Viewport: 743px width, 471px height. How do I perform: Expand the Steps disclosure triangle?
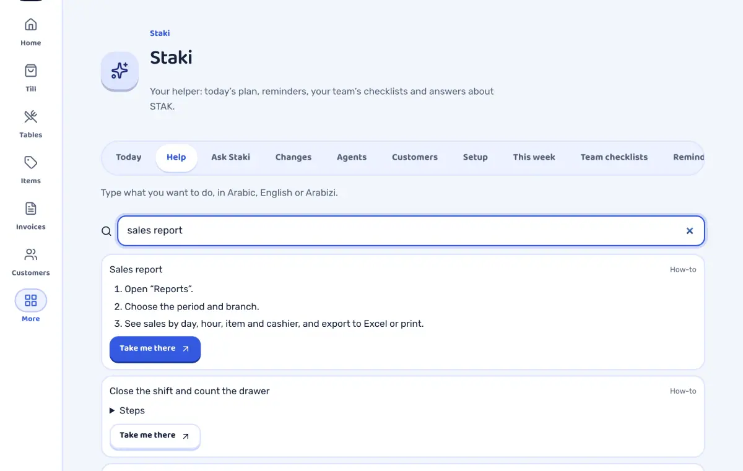112,410
